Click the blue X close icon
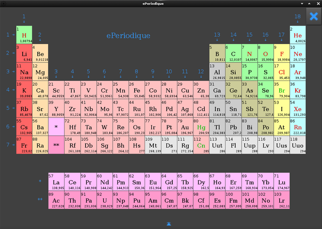 click(314, 16)
